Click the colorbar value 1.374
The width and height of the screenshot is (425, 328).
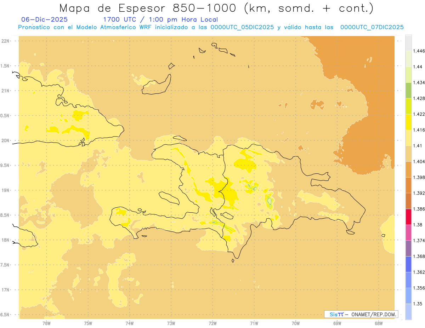click(x=419, y=241)
